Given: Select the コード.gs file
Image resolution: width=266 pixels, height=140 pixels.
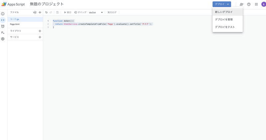Looking at the screenshot, I should pyautogui.click(x=25, y=19).
